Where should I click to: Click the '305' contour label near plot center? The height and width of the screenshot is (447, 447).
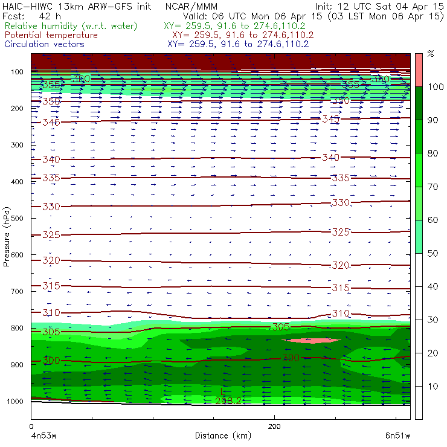pyautogui.click(x=281, y=327)
